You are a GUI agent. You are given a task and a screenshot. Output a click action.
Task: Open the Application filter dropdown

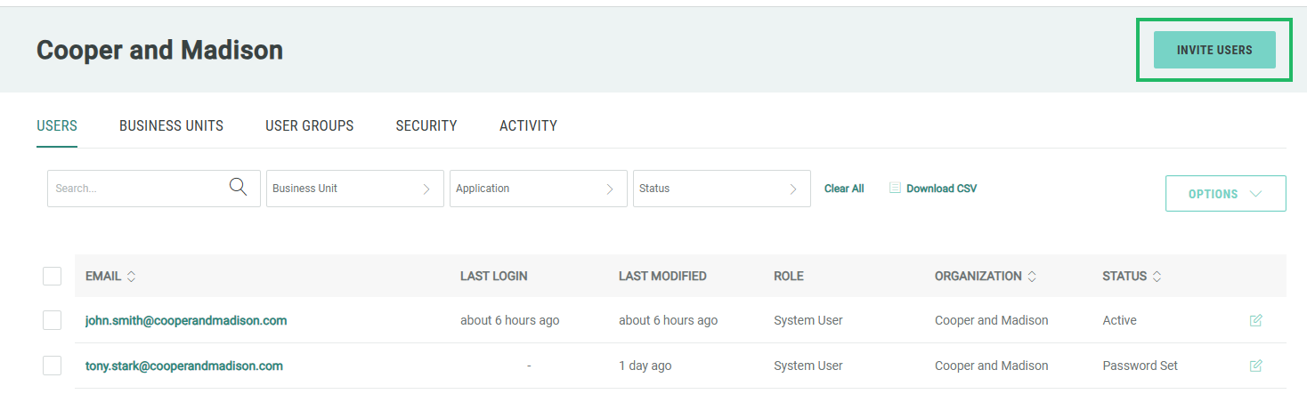pos(538,189)
